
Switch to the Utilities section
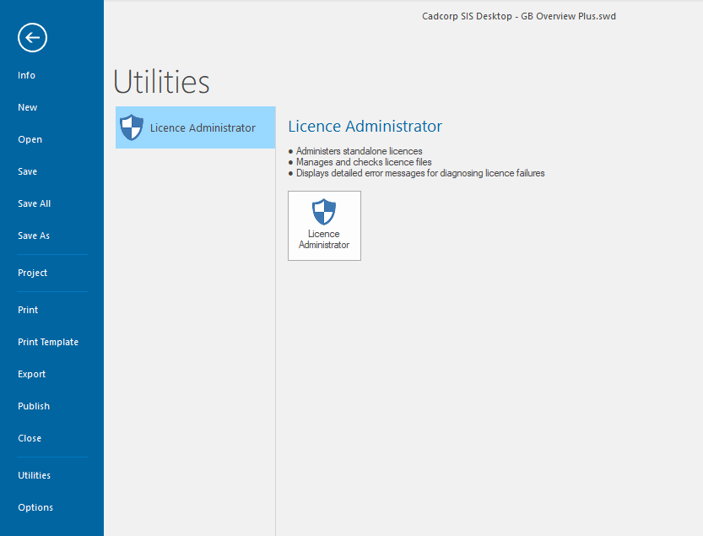tap(34, 475)
